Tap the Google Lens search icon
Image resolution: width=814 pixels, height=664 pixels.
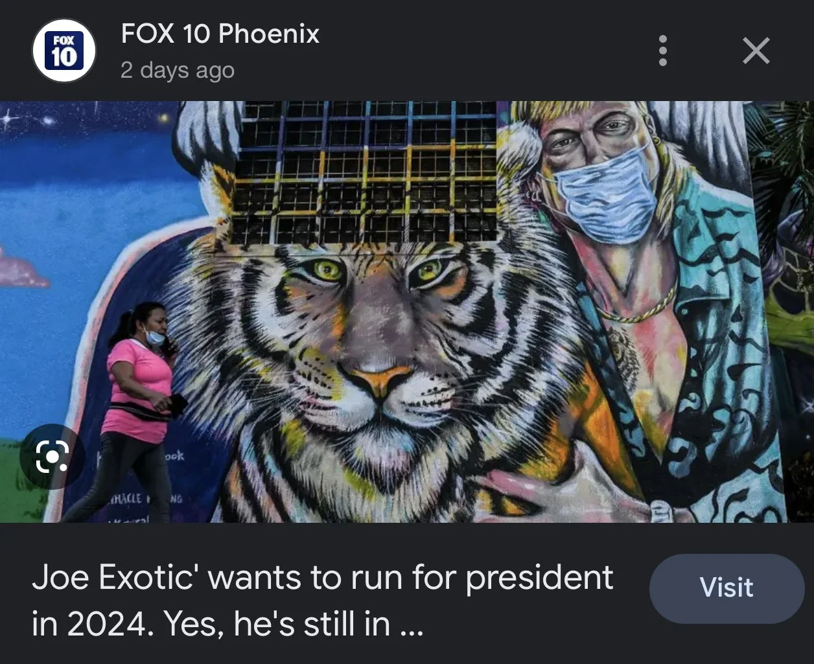point(52,457)
